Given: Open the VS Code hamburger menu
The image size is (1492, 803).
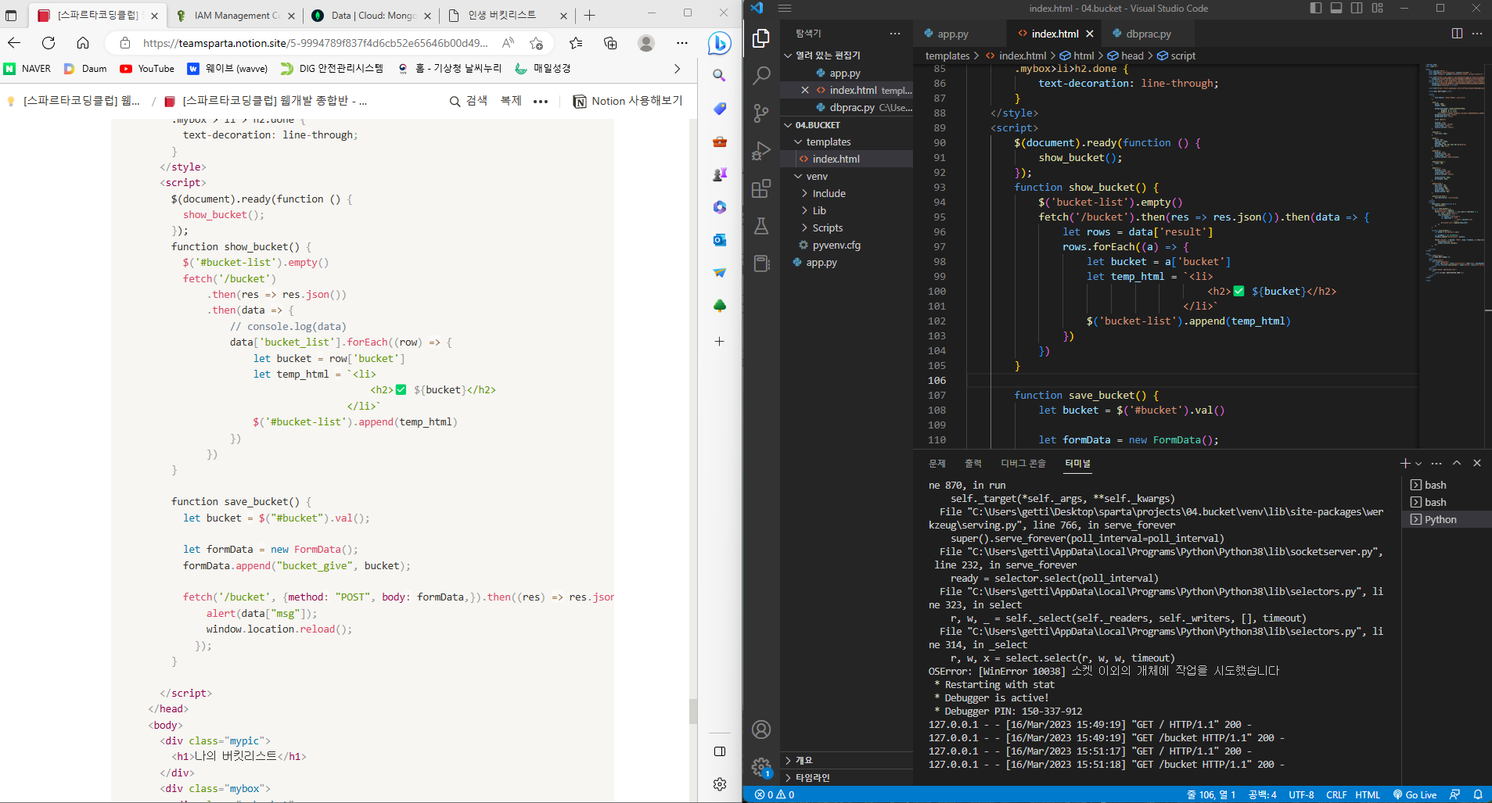Looking at the screenshot, I should (785, 8).
